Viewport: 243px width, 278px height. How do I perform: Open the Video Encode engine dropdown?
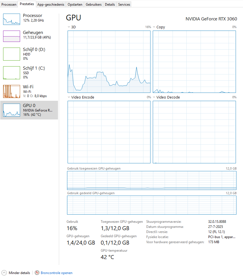coord(69,97)
